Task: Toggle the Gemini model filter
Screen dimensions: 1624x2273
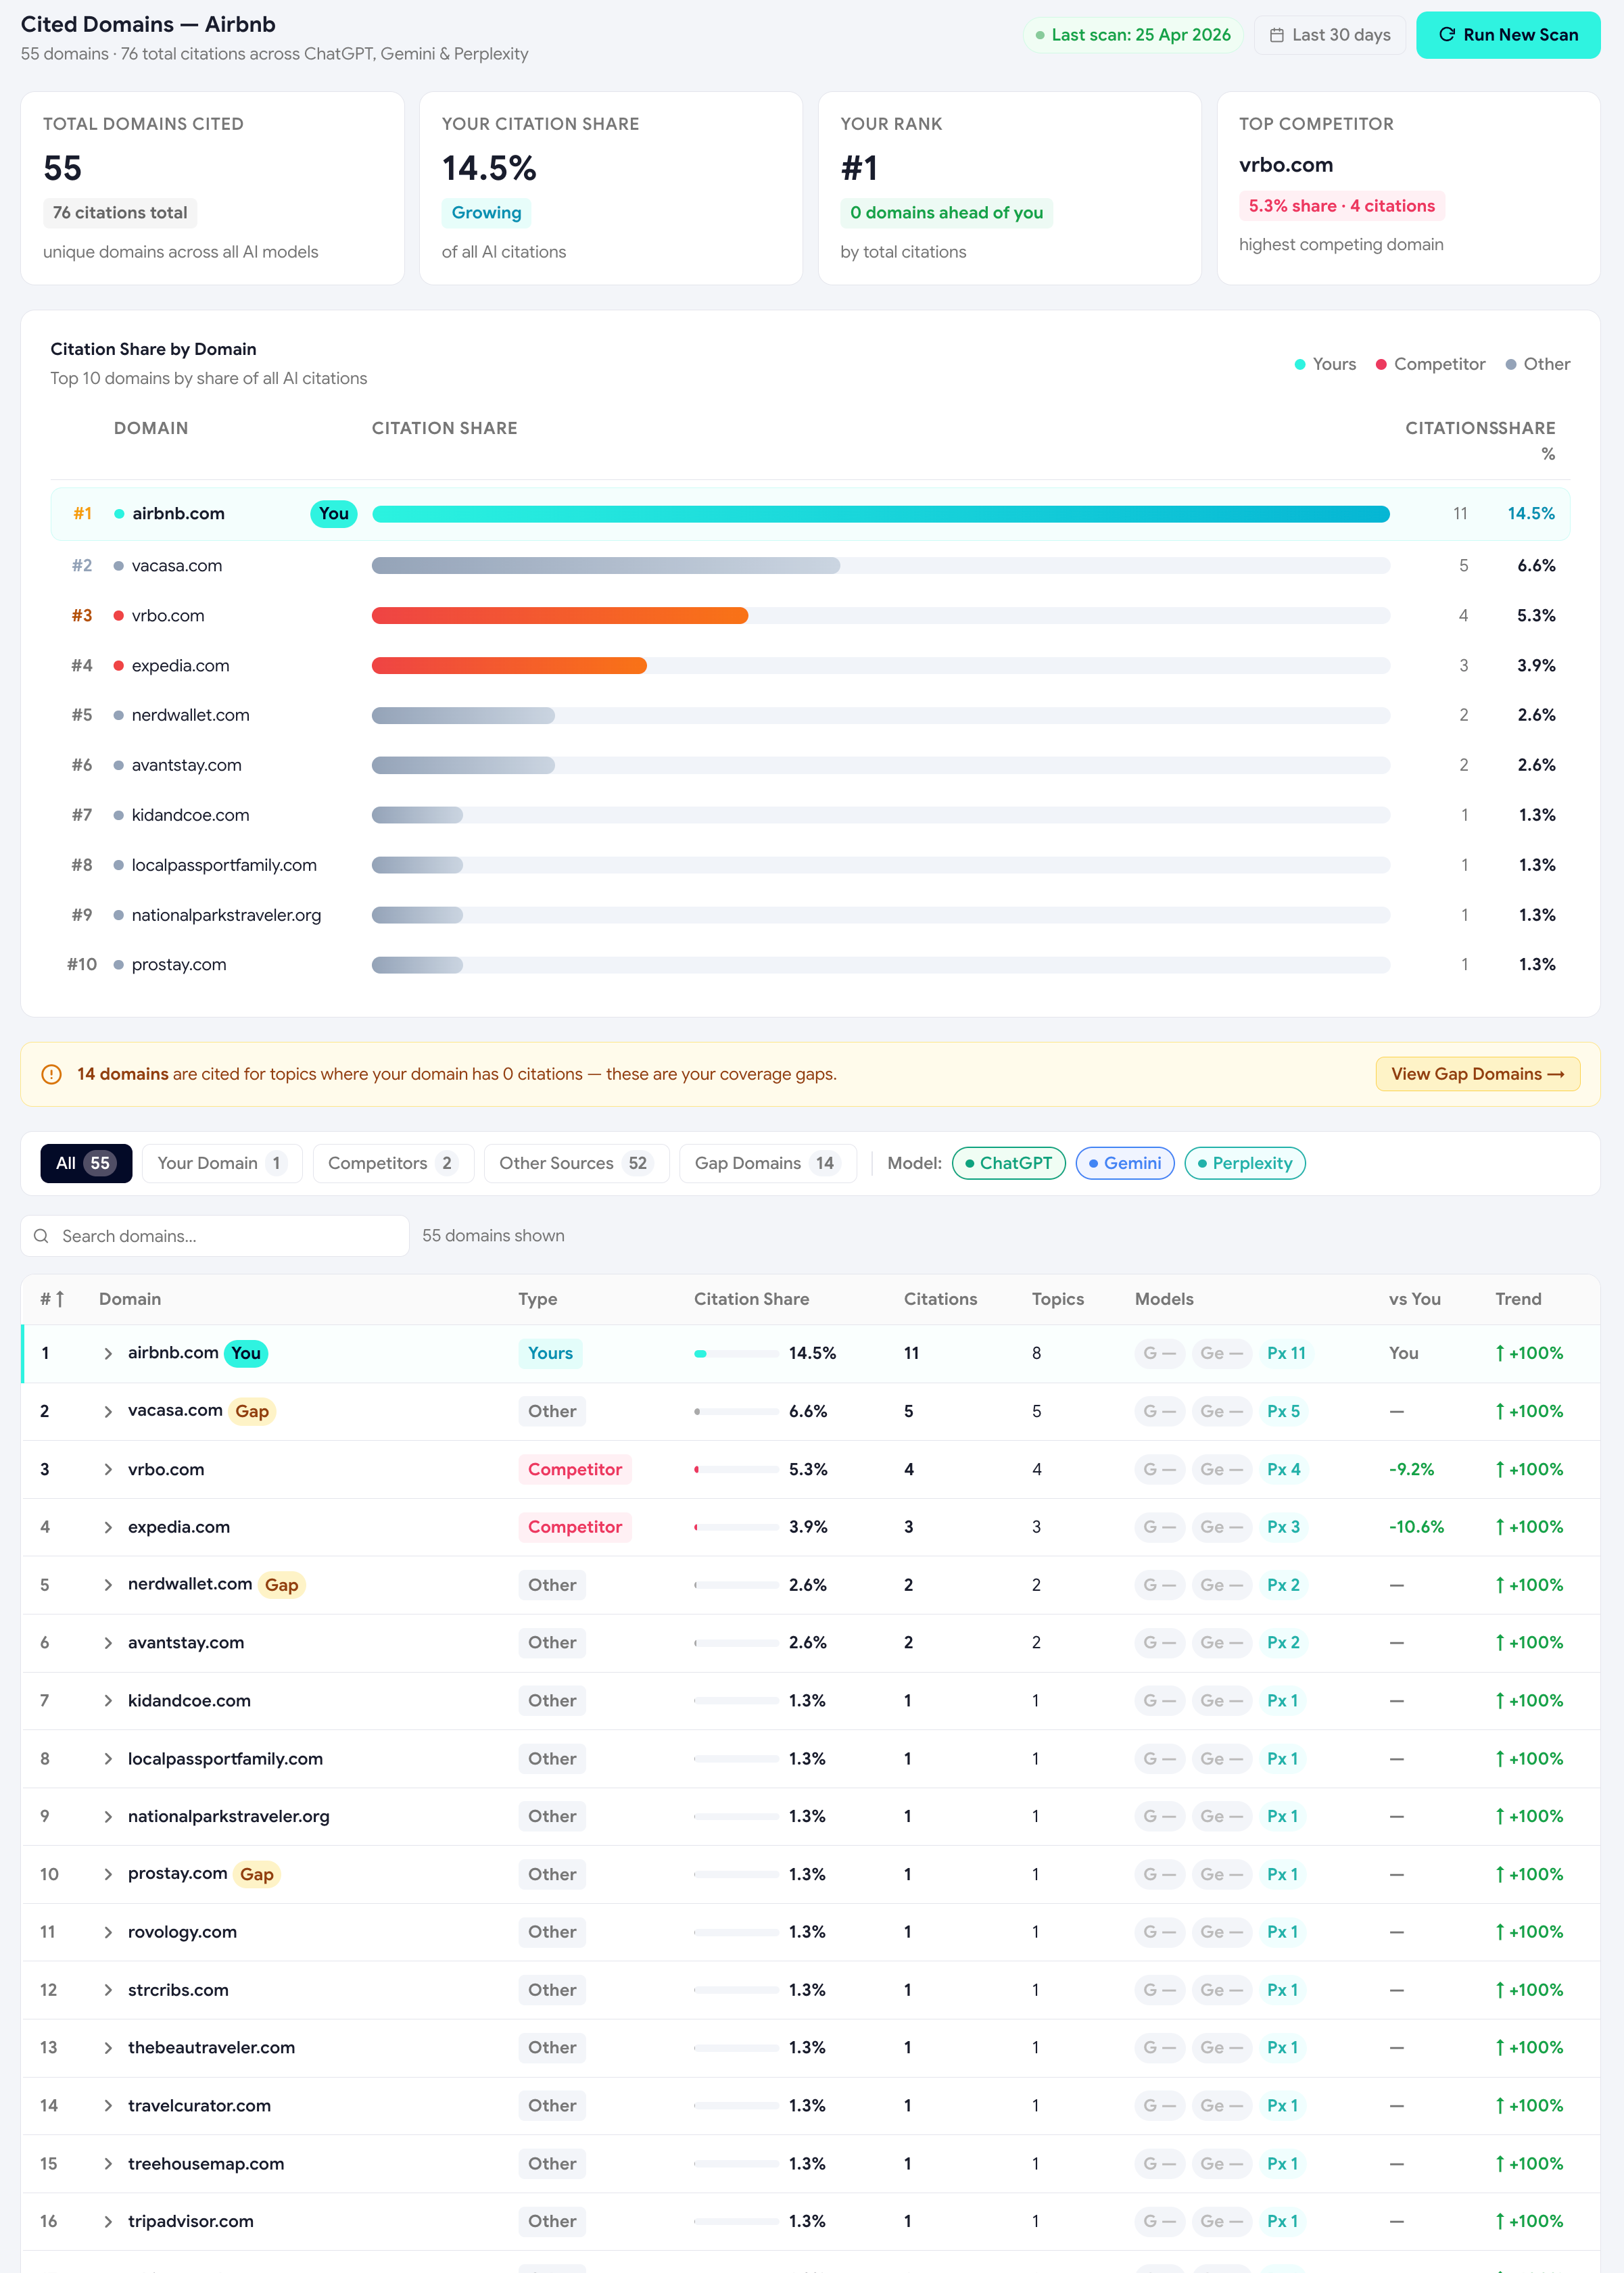Action: 1125,1163
